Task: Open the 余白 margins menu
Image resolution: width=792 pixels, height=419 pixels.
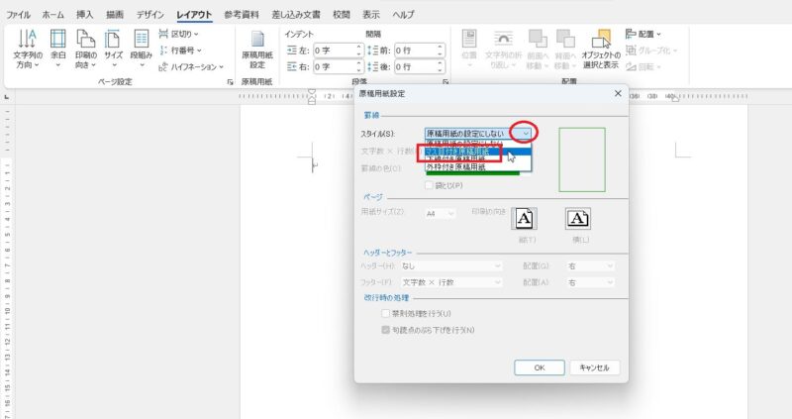Action: 58,49
